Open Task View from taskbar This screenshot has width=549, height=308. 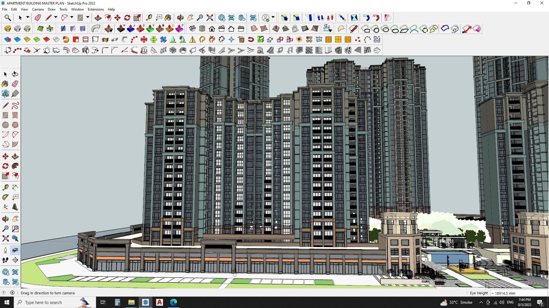(103, 302)
